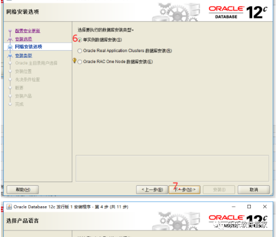Click the lightbulb hint icon beside RAC One Node
The width and height of the screenshot is (276, 237).
(75, 61)
